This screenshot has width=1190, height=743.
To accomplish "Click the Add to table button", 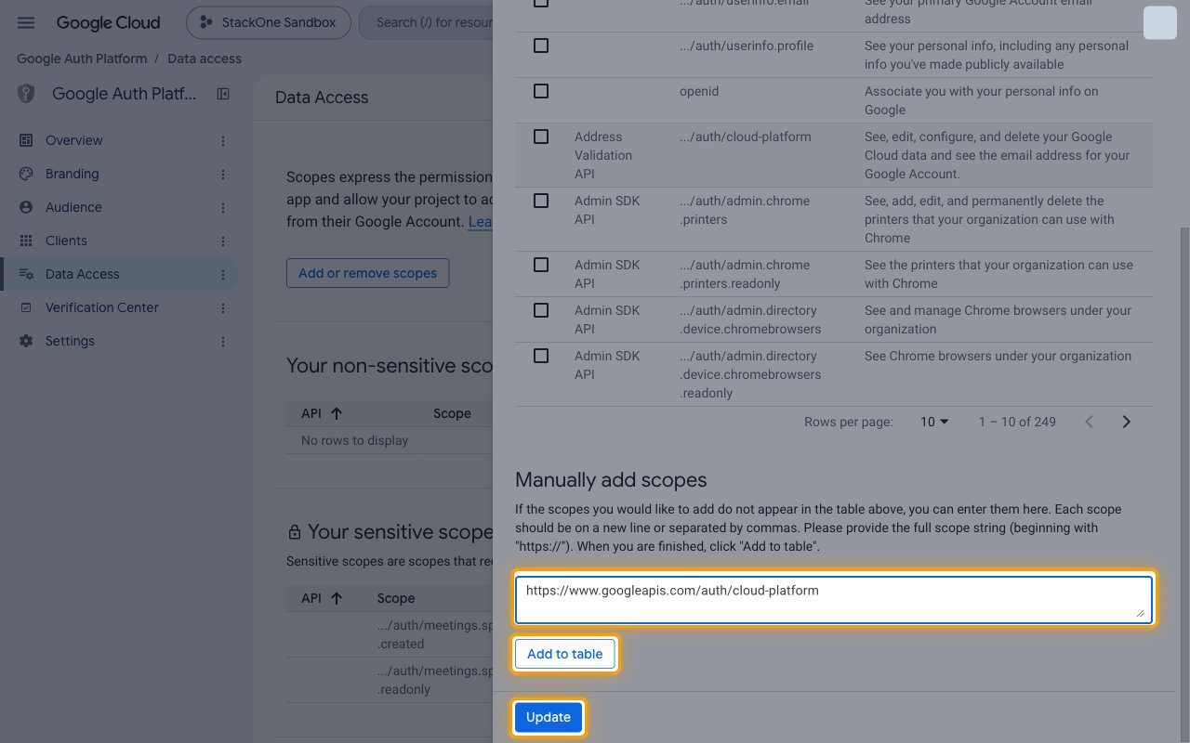I will coord(565,654).
